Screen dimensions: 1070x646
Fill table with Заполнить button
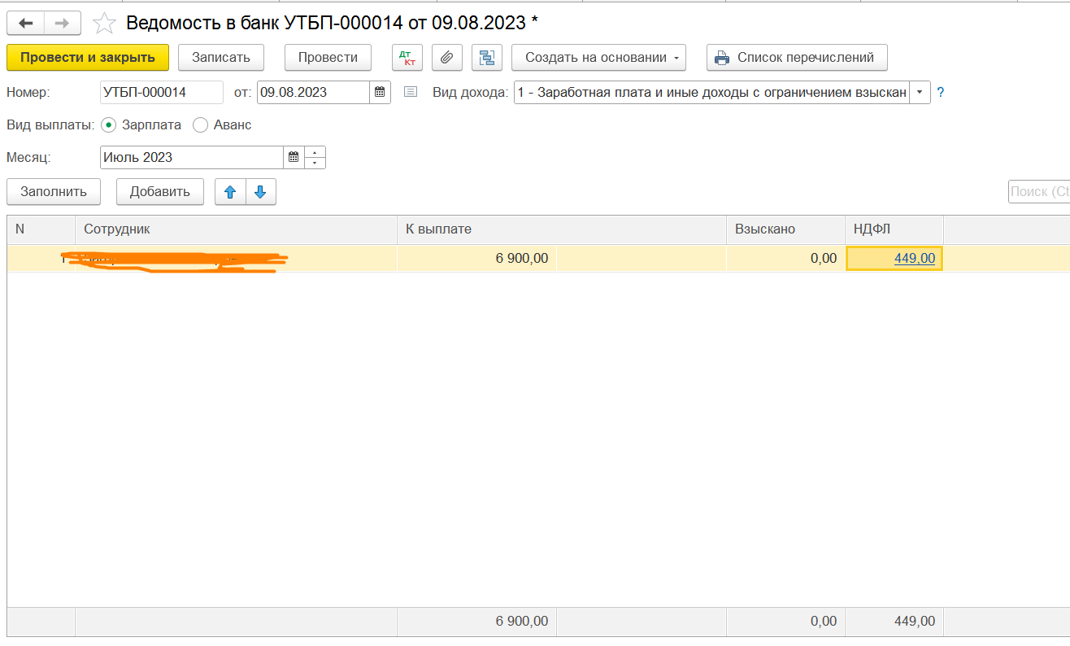pos(54,192)
